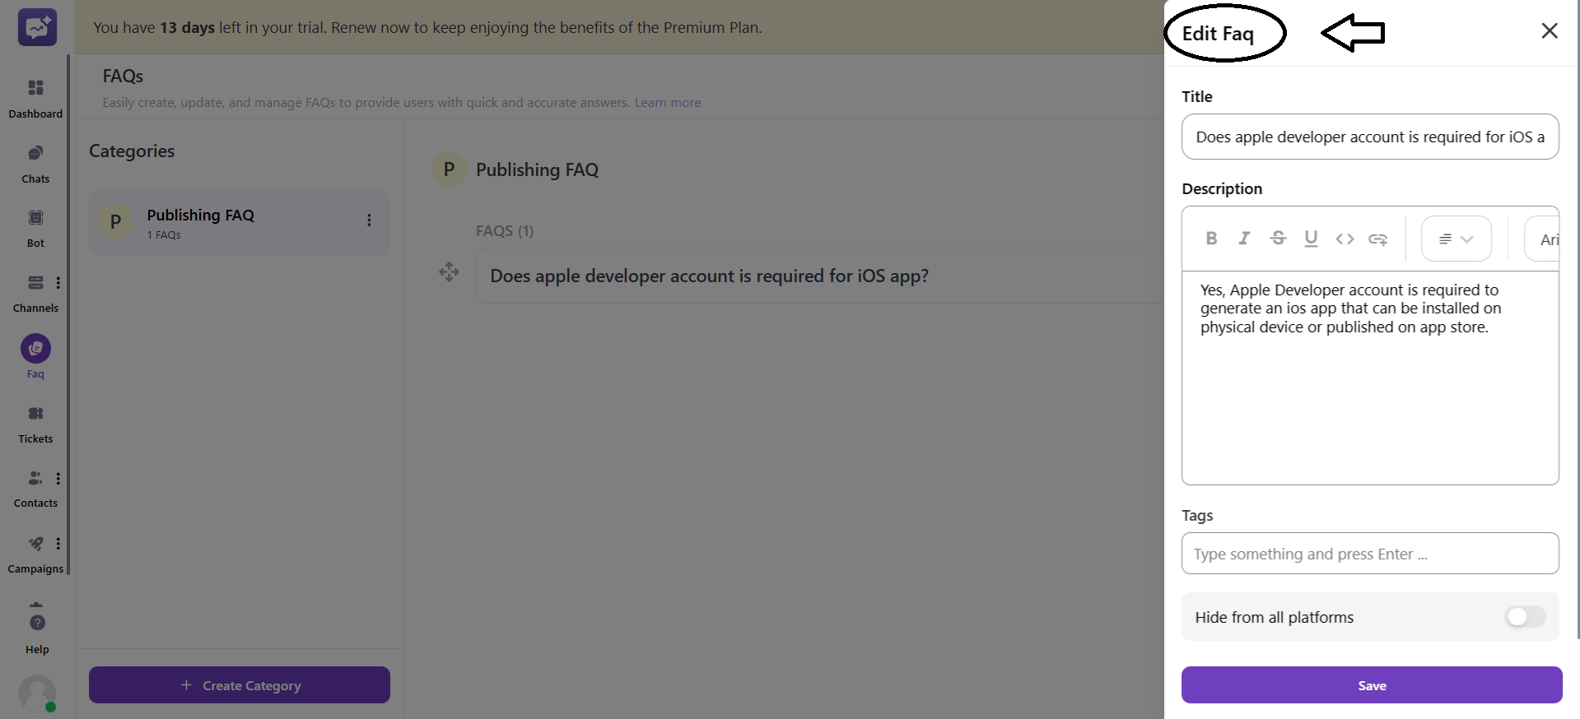Toggle underline formatting
The image size is (1580, 719).
coord(1311,239)
